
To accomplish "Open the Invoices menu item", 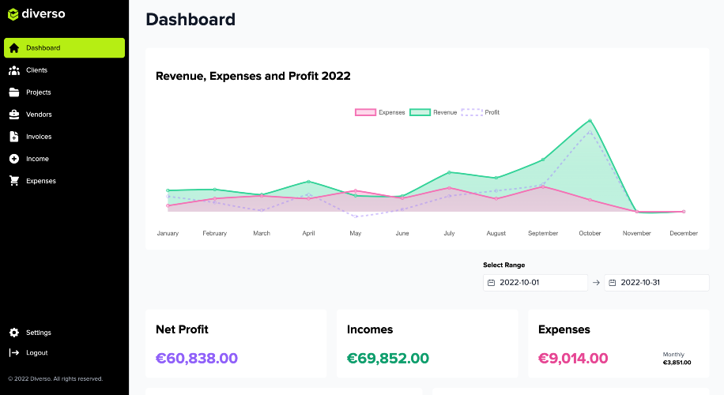I will 39,137.
